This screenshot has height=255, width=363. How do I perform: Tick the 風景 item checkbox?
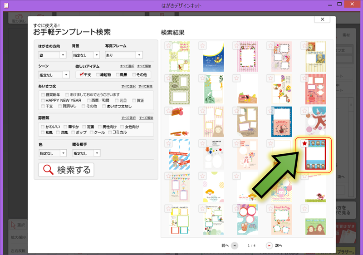click(x=118, y=74)
